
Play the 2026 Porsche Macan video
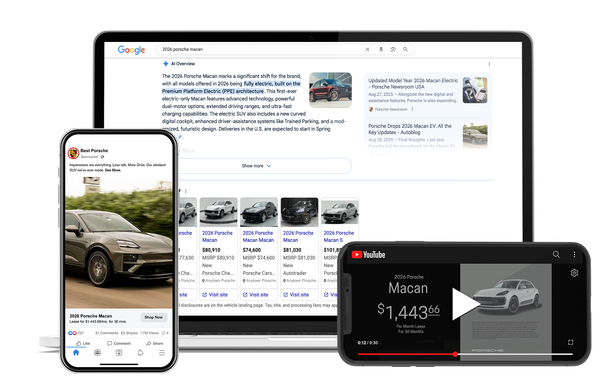[465, 304]
